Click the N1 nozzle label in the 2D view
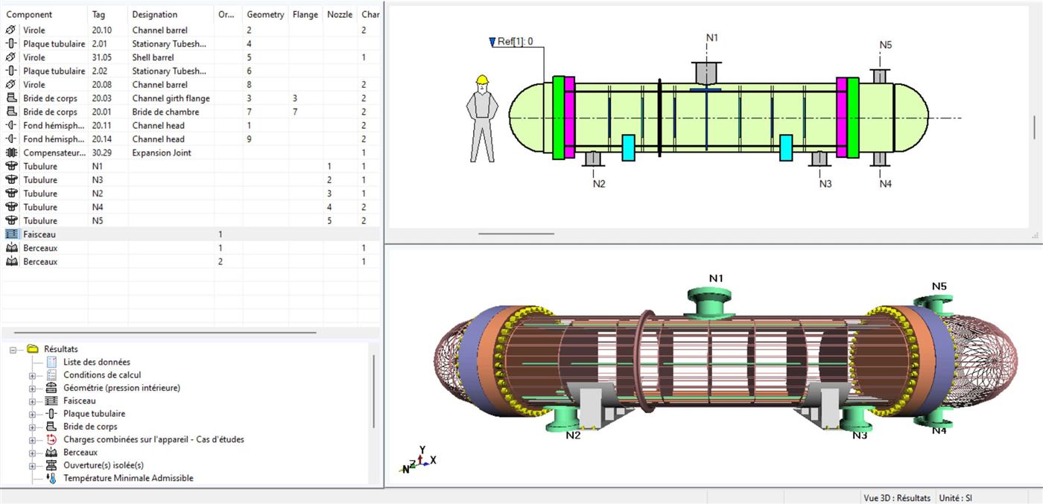The height and width of the screenshot is (504, 1043). coord(712,37)
